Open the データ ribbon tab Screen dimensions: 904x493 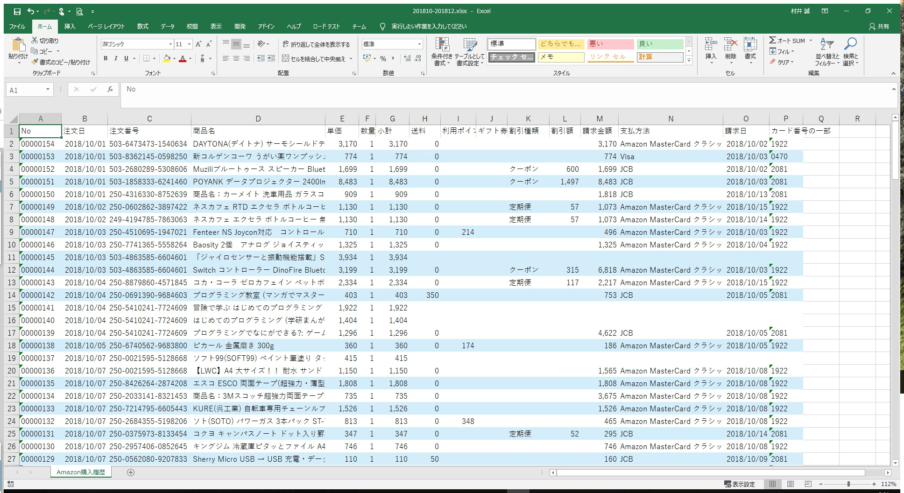[x=167, y=27]
